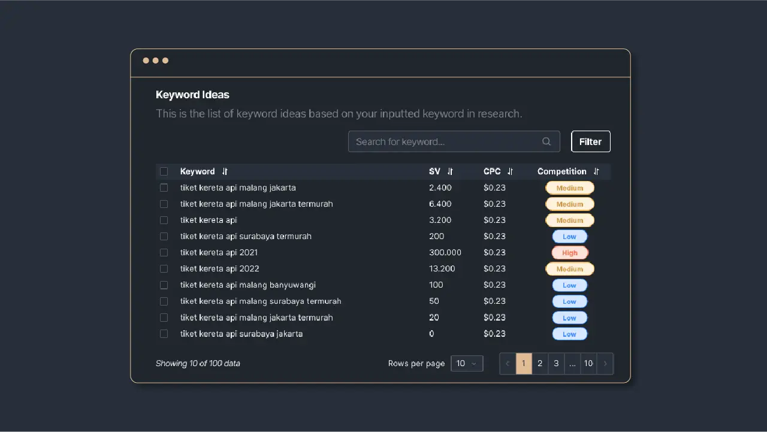The image size is (767, 432).
Task: Select checkbox for 'tiket kereta api' row
Action: 164,220
